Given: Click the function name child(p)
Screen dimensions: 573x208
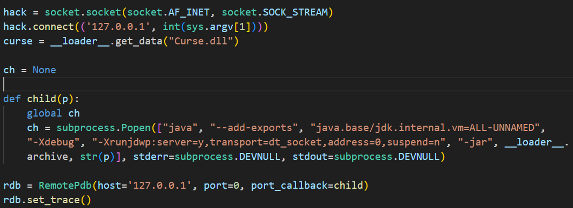Looking at the screenshot, I should 50,99.
